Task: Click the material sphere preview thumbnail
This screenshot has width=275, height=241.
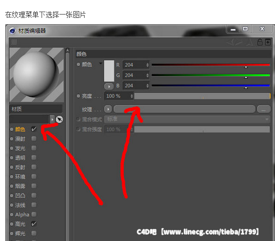Action: pyautogui.click(x=36, y=75)
